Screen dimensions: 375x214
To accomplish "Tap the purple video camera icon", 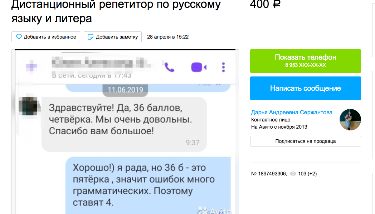I will point(199,67).
